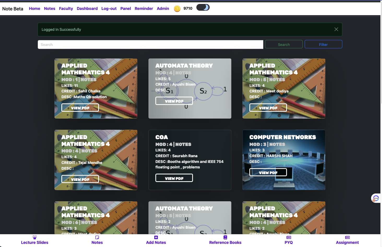Click the green Search button

tap(284, 44)
